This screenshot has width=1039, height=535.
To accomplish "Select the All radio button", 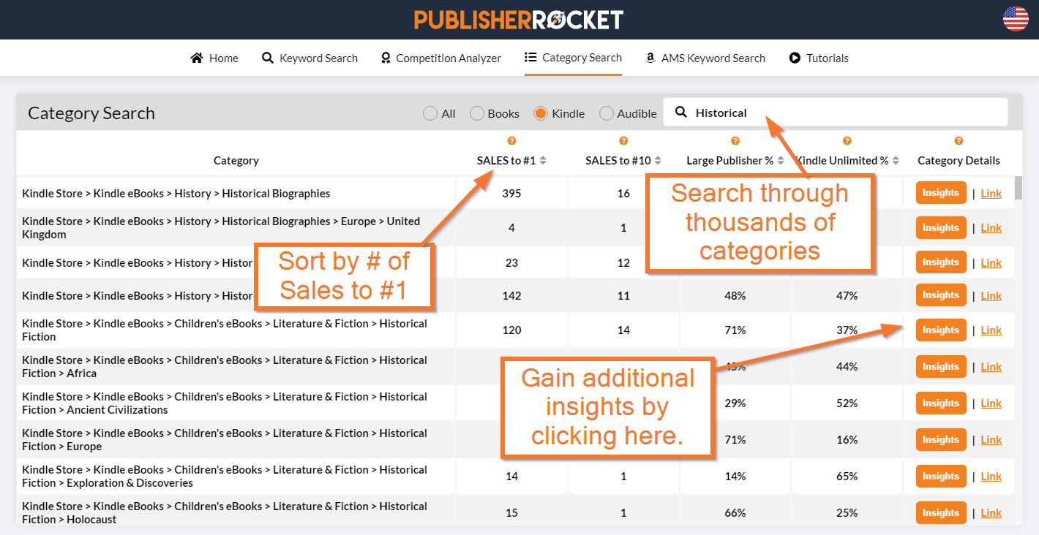I will click(430, 113).
